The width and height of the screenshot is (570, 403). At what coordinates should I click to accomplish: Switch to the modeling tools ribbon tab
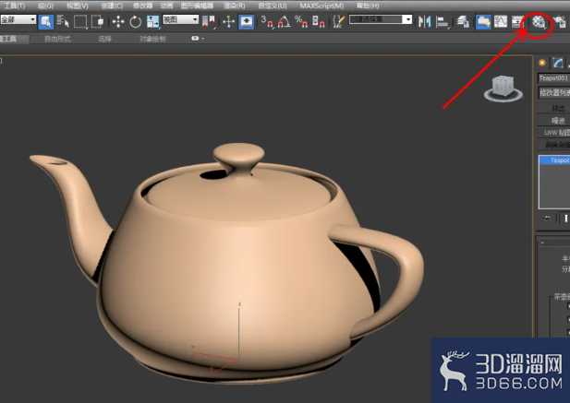pyautogui.click(x=14, y=39)
